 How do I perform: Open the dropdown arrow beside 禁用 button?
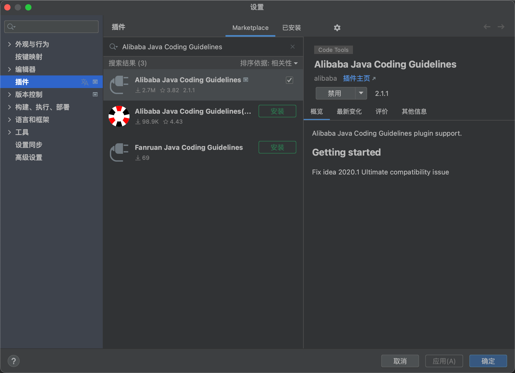[x=361, y=93]
